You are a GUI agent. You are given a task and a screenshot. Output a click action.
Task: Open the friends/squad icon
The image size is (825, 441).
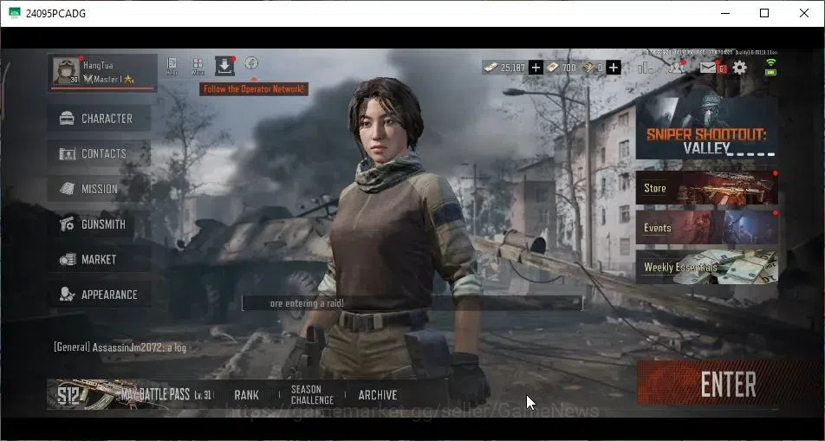tap(676, 67)
